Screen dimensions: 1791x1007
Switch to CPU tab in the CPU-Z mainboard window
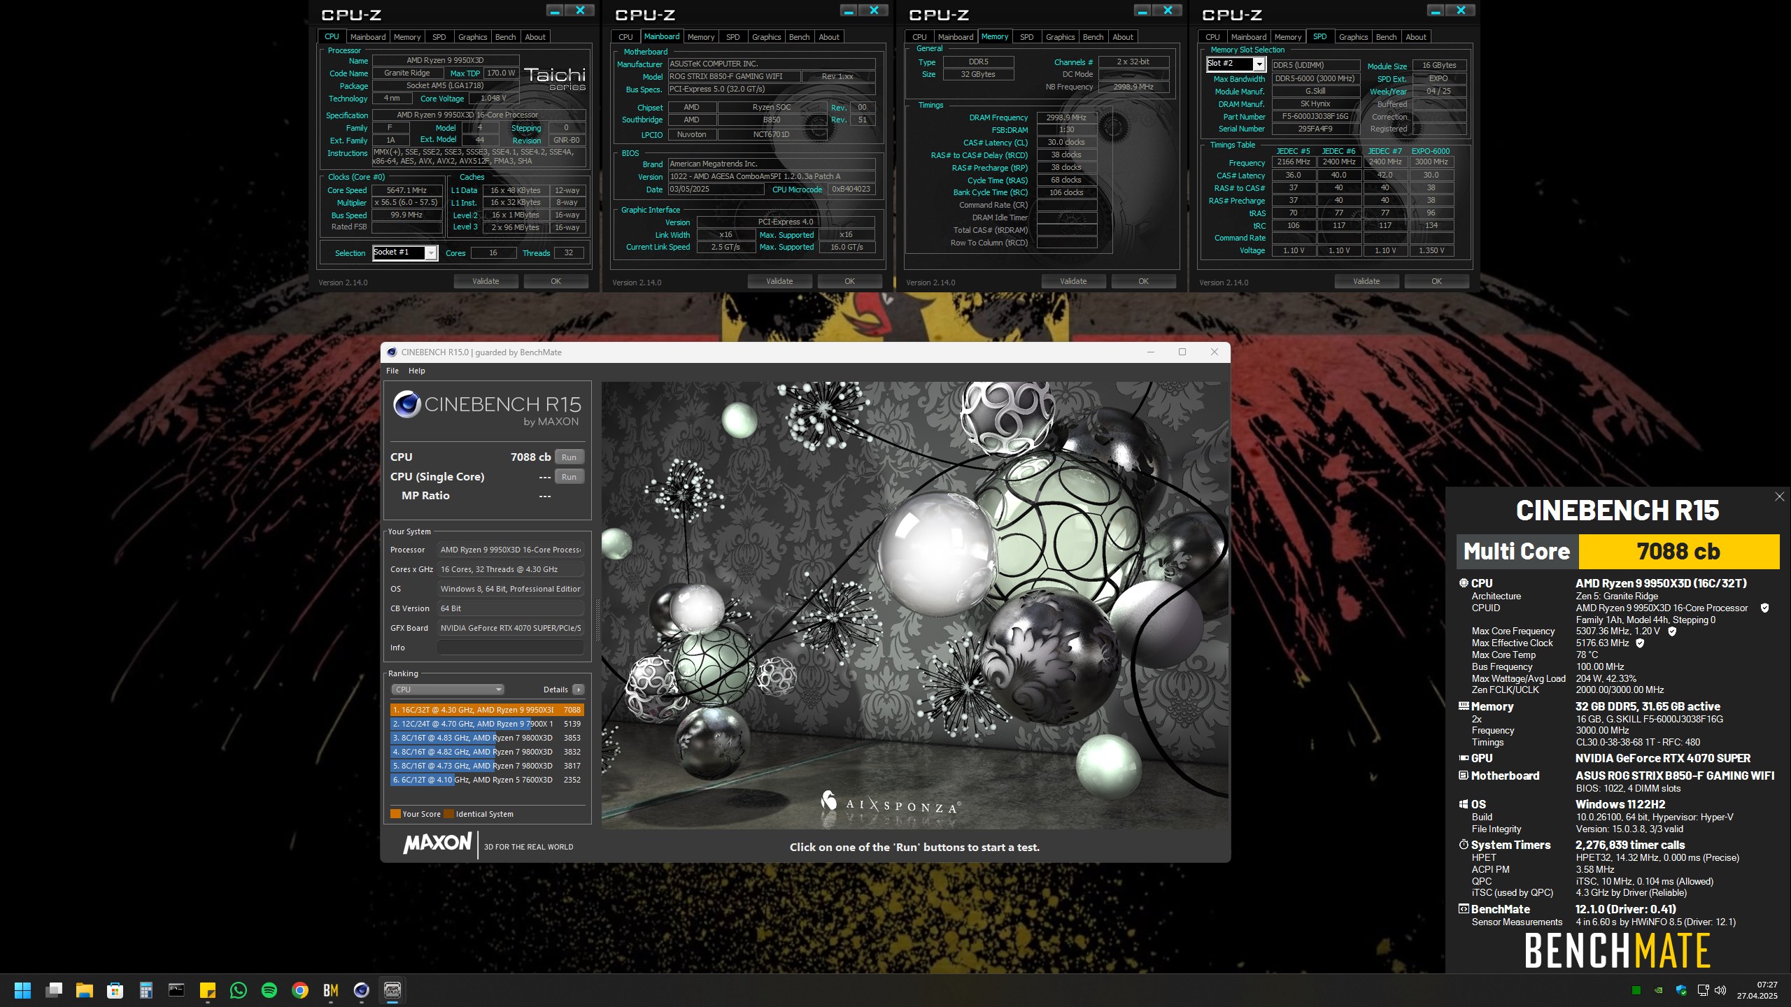pos(625,37)
